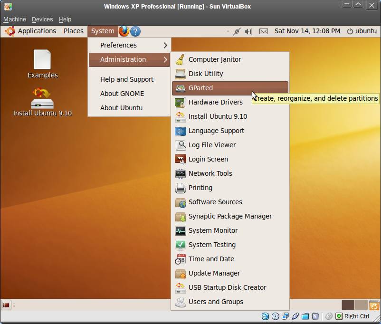This screenshot has width=381, height=324.
Task: Open Network Tools by its label
Action: [210, 173]
